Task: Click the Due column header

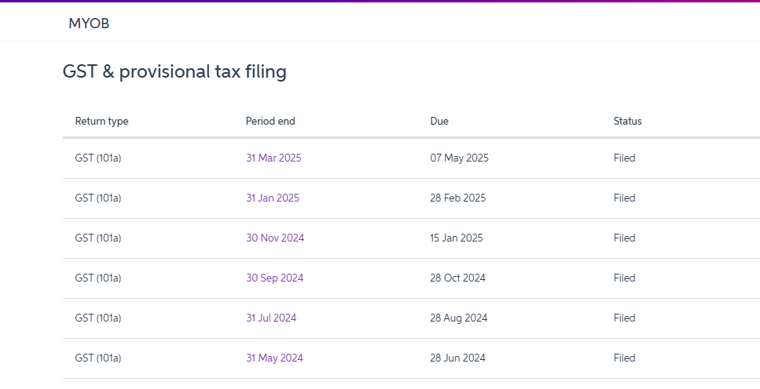Action: (x=439, y=121)
